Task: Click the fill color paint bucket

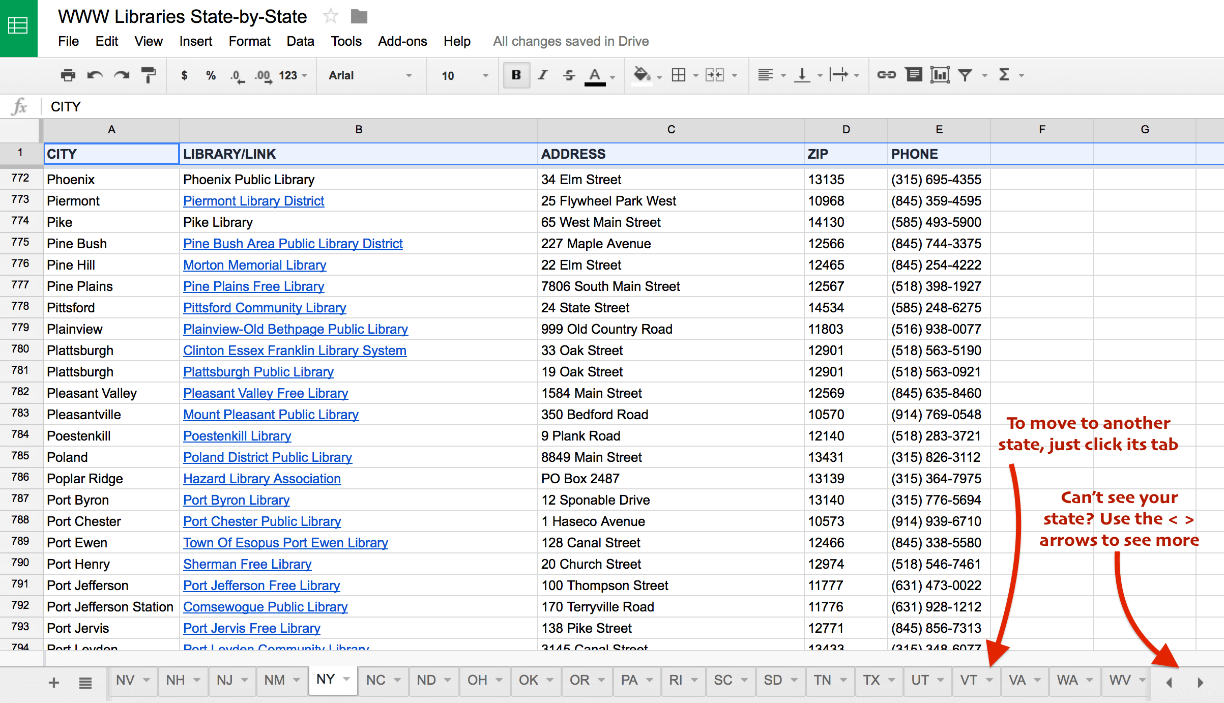Action: point(641,75)
